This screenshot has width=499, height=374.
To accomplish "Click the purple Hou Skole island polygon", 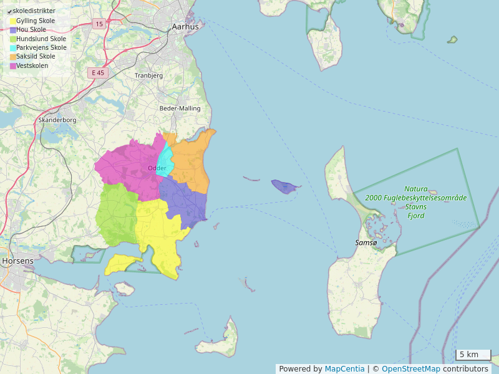I will click(x=284, y=186).
